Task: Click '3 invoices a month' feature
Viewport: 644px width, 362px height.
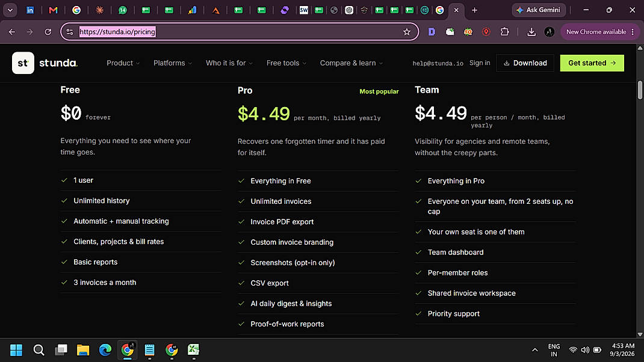Action: [x=141, y=283]
